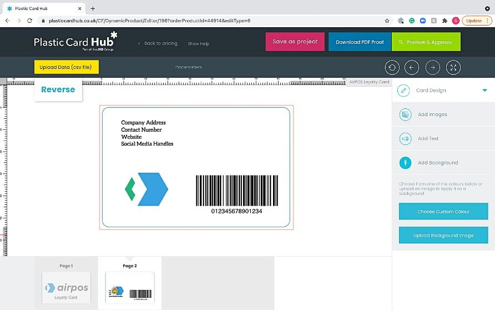
Task: Click the site padlock icon
Action: [43, 21]
